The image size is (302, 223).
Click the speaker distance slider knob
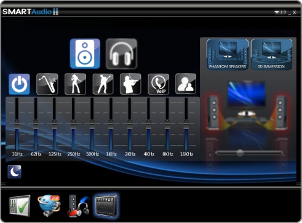point(240,152)
